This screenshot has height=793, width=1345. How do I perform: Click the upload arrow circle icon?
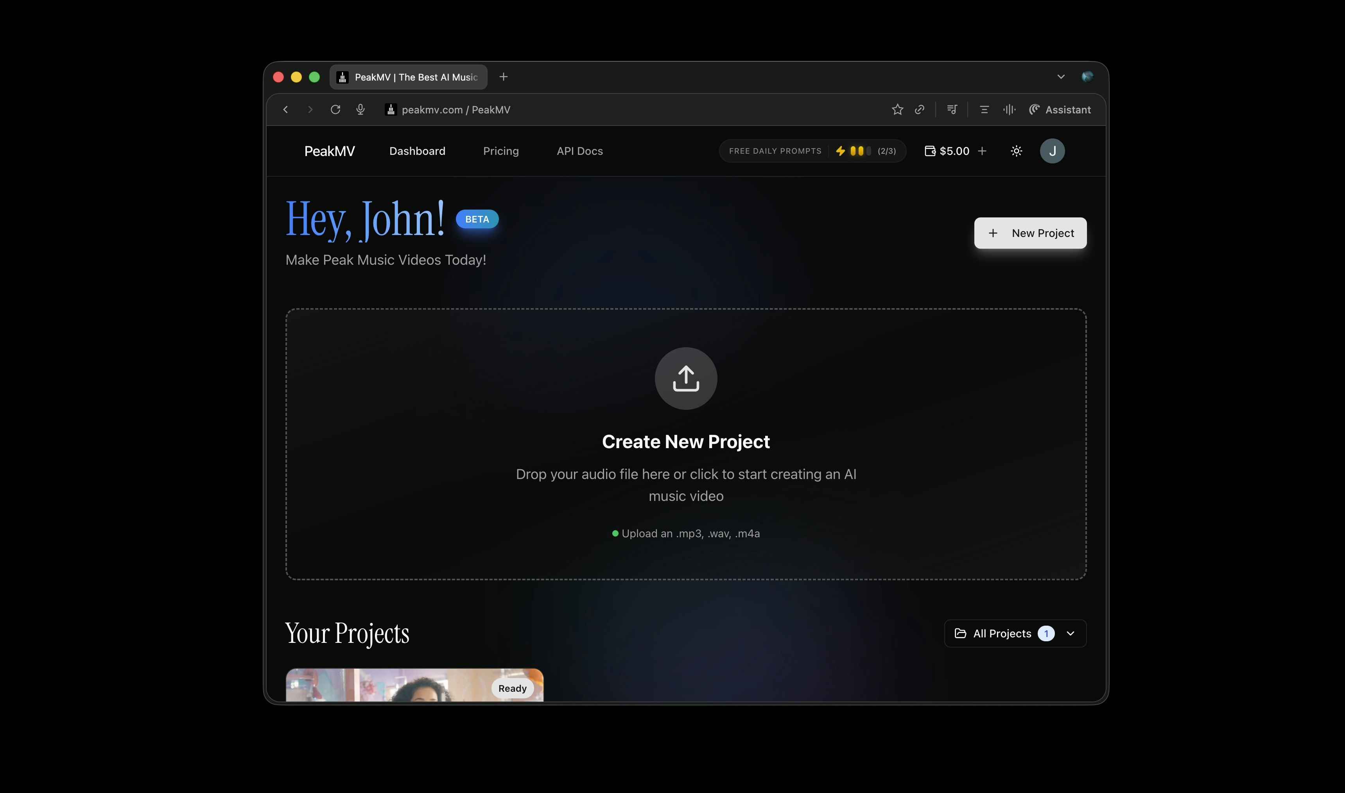tap(685, 379)
